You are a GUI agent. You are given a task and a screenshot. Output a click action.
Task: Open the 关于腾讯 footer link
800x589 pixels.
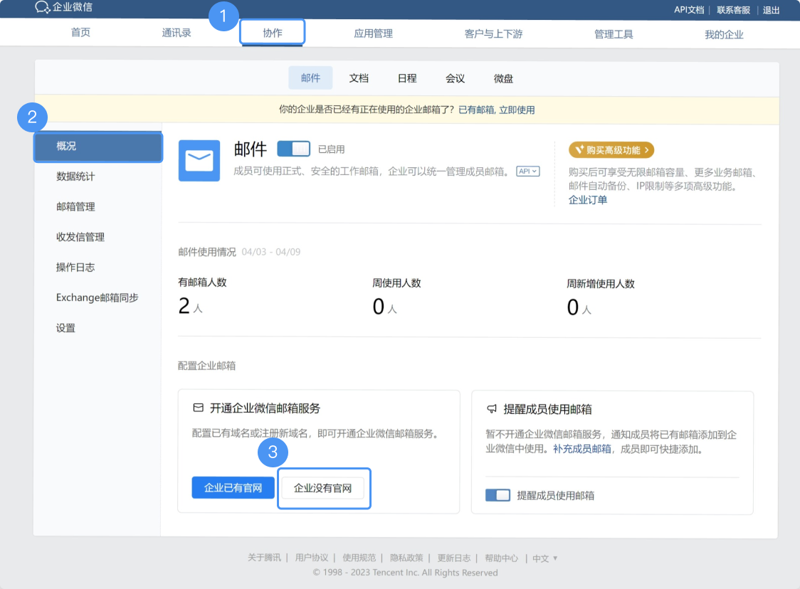click(264, 558)
